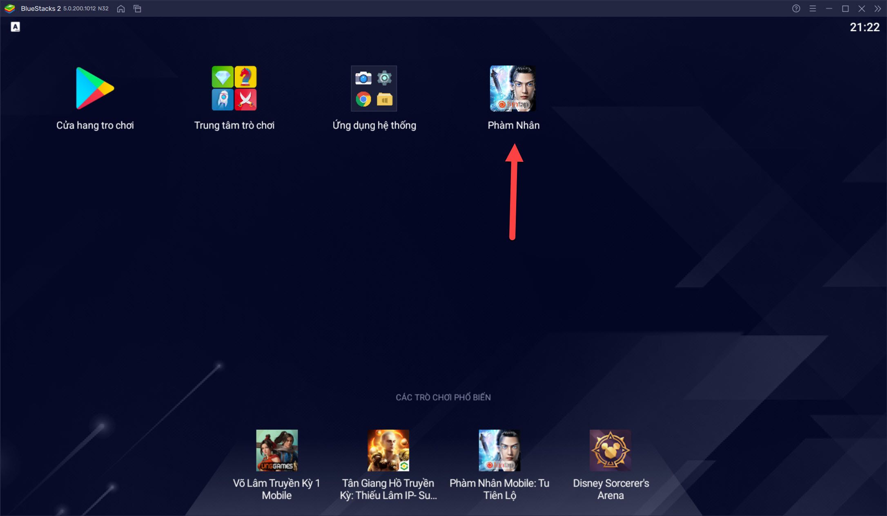Click BlueStacks home button
887x516 pixels.
[x=122, y=9]
